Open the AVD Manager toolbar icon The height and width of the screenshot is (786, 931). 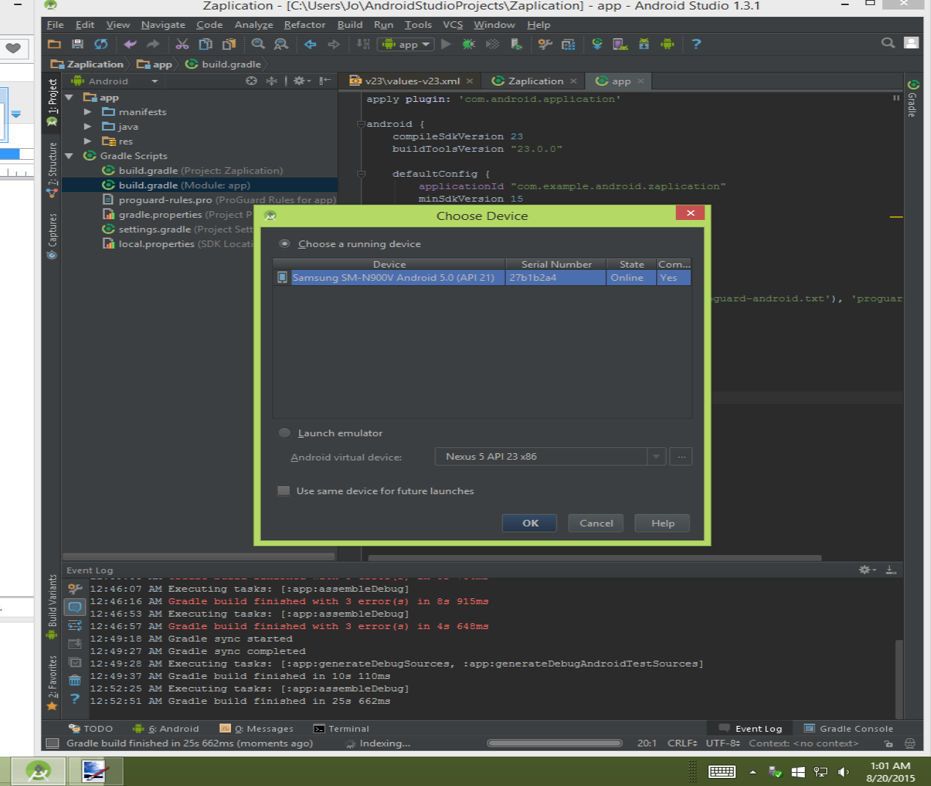click(620, 44)
